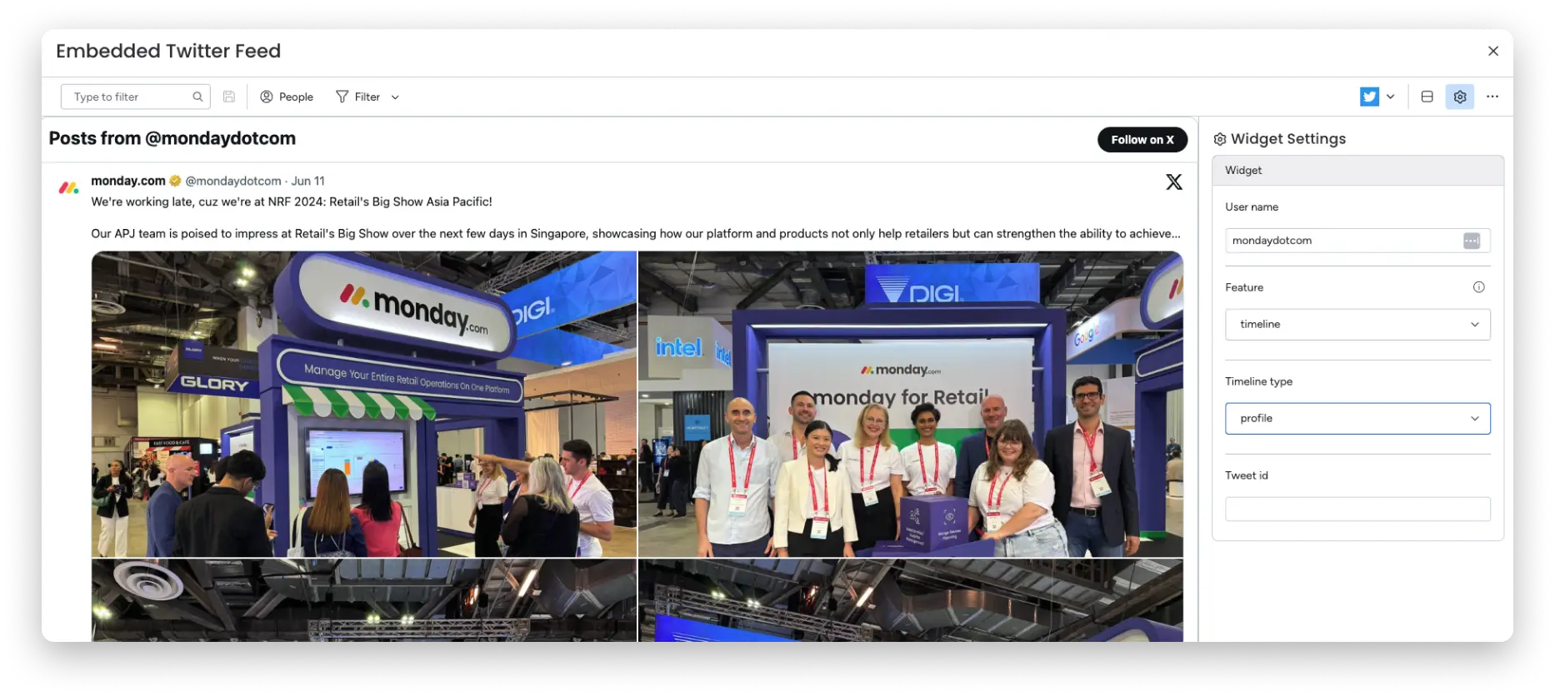Toggle the split view layout icon
The image size is (1555, 696).
[x=1427, y=97]
